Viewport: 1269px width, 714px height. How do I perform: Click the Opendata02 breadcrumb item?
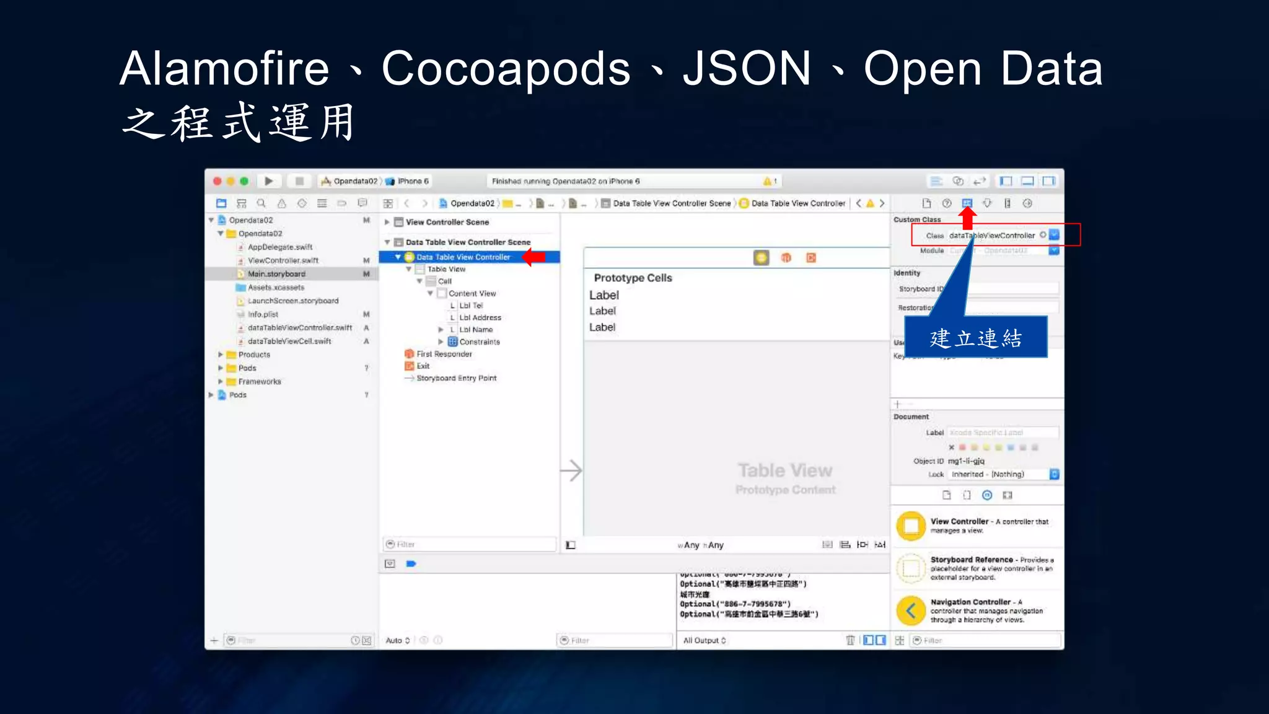tap(467, 203)
